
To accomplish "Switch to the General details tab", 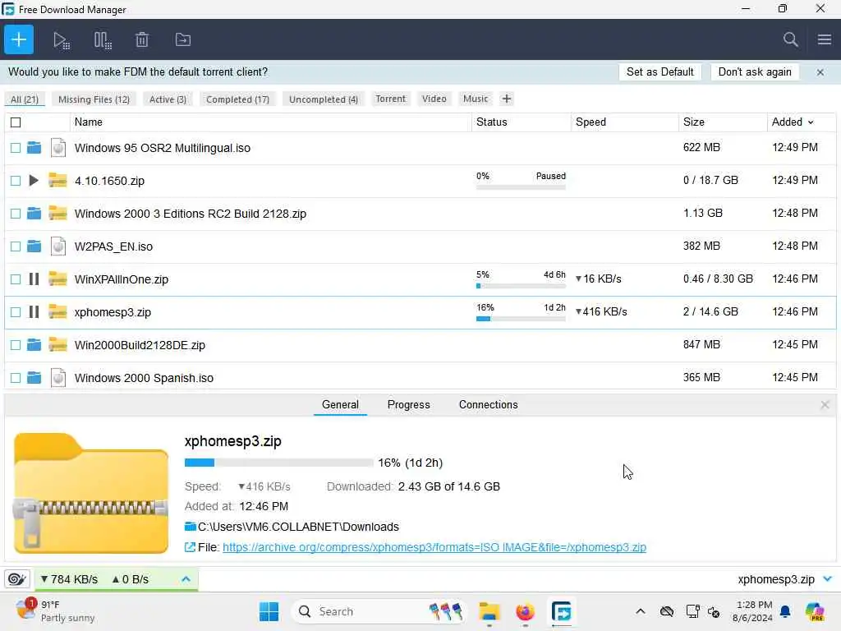I will click(340, 405).
